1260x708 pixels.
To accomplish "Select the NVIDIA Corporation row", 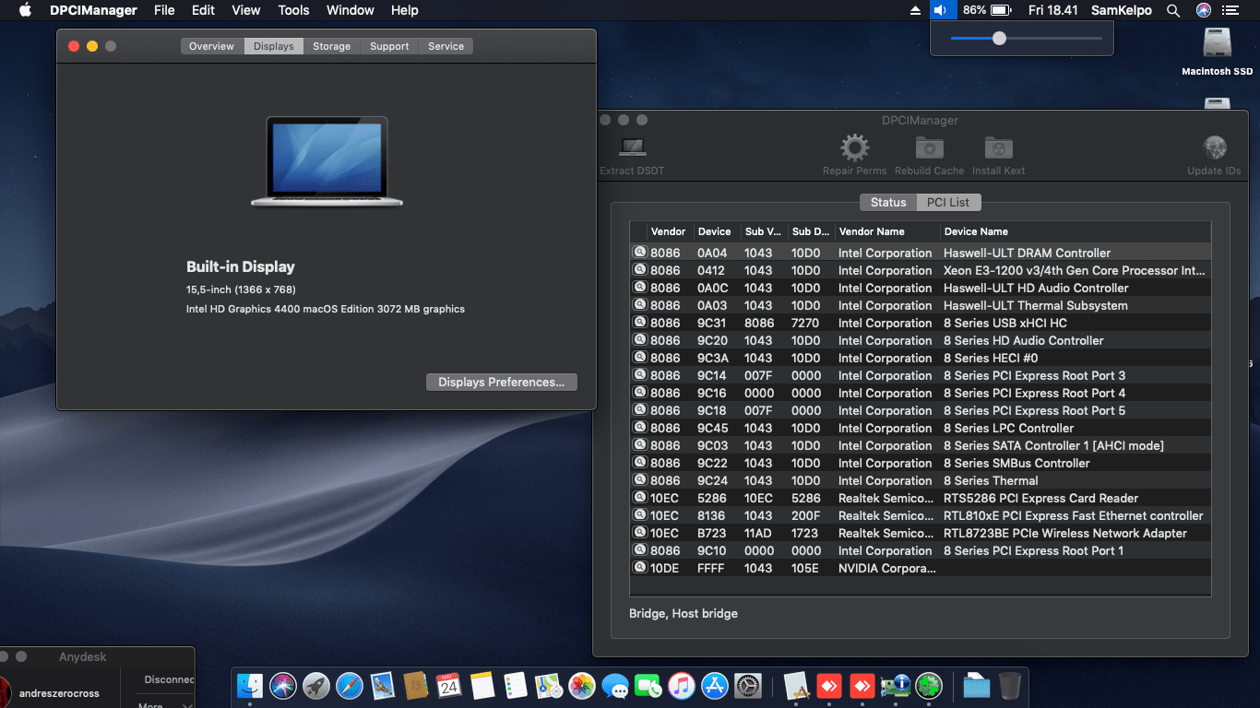I will click(x=920, y=568).
